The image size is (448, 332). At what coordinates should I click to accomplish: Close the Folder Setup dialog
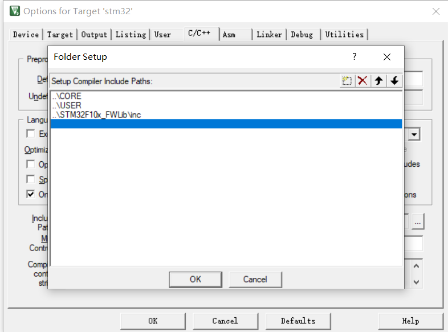click(x=387, y=57)
